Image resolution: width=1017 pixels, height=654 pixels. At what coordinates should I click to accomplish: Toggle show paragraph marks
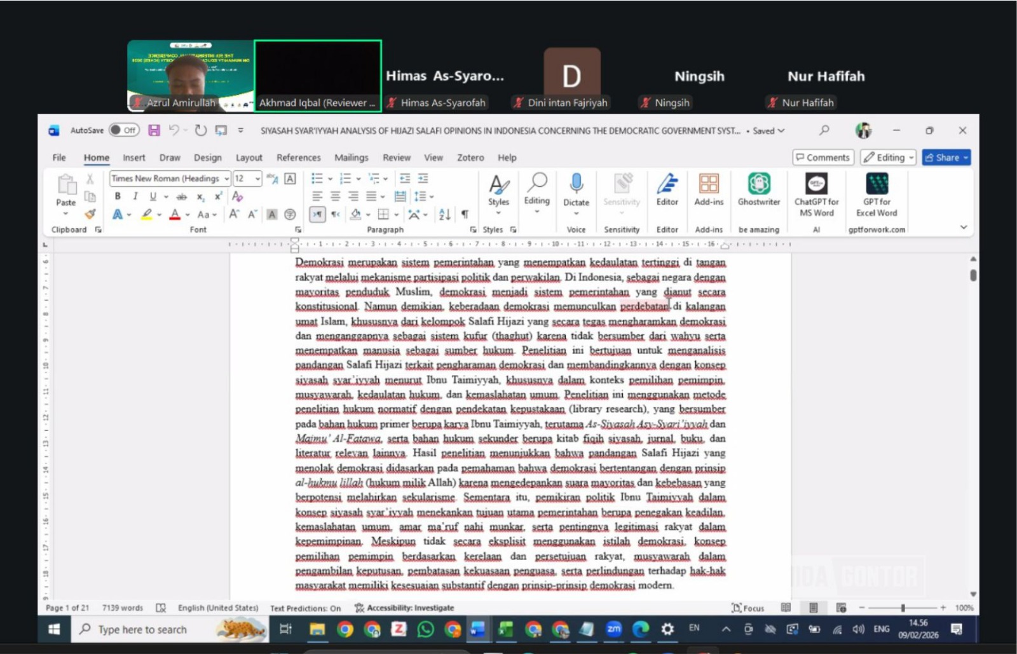pyautogui.click(x=465, y=214)
